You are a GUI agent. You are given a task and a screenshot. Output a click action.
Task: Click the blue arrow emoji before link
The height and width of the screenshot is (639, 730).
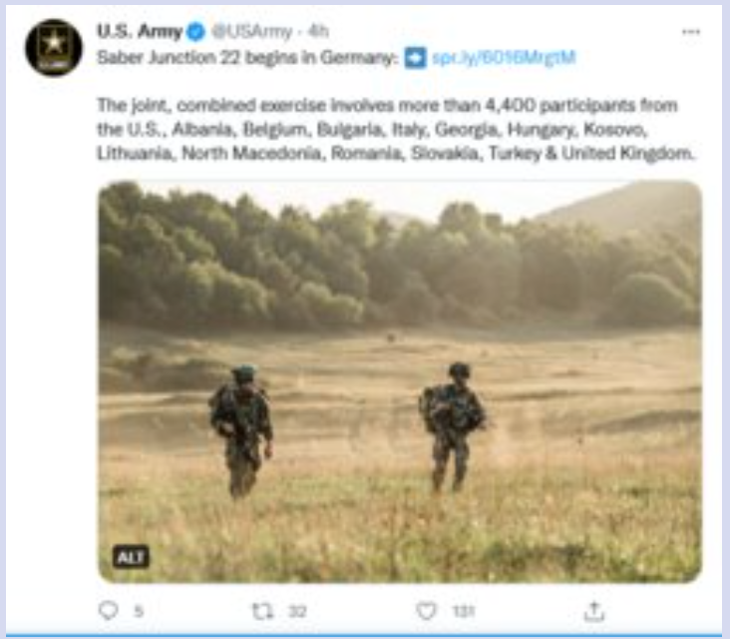415,58
